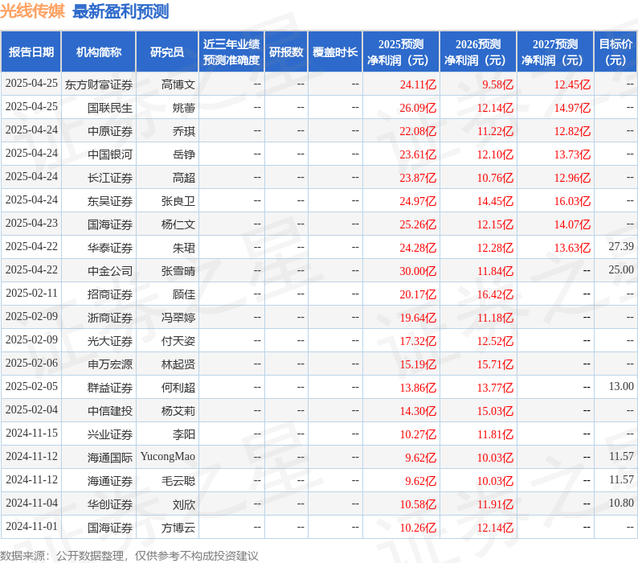
Task: Click the 2024-11-15 report date cell
Action: [x=31, y=434]
